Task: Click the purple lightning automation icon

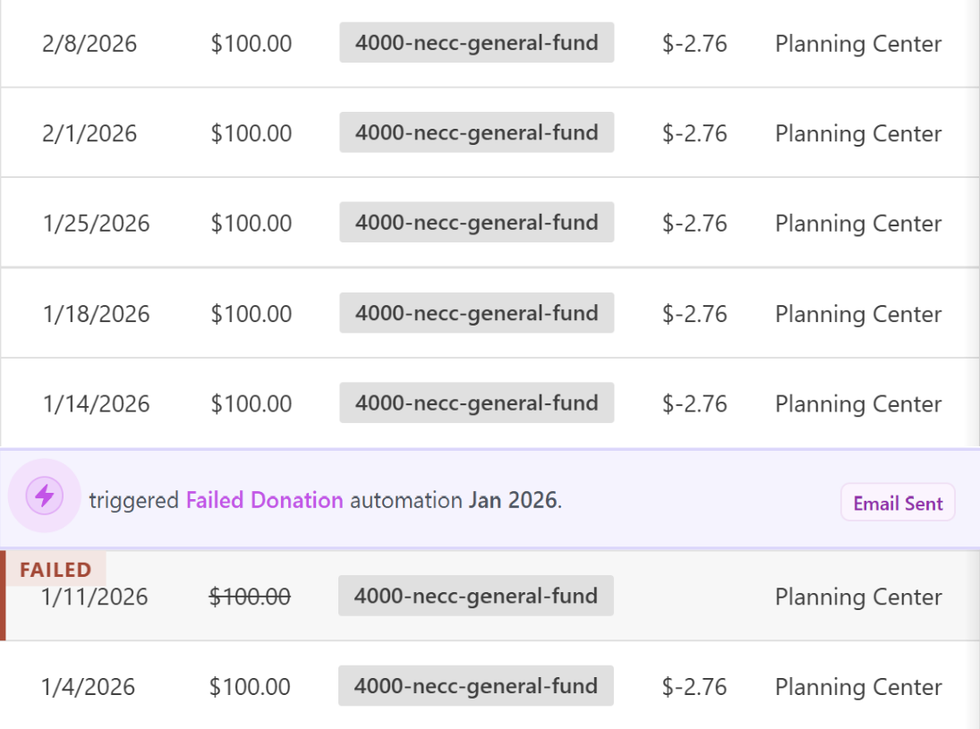Action: [45, 495]
